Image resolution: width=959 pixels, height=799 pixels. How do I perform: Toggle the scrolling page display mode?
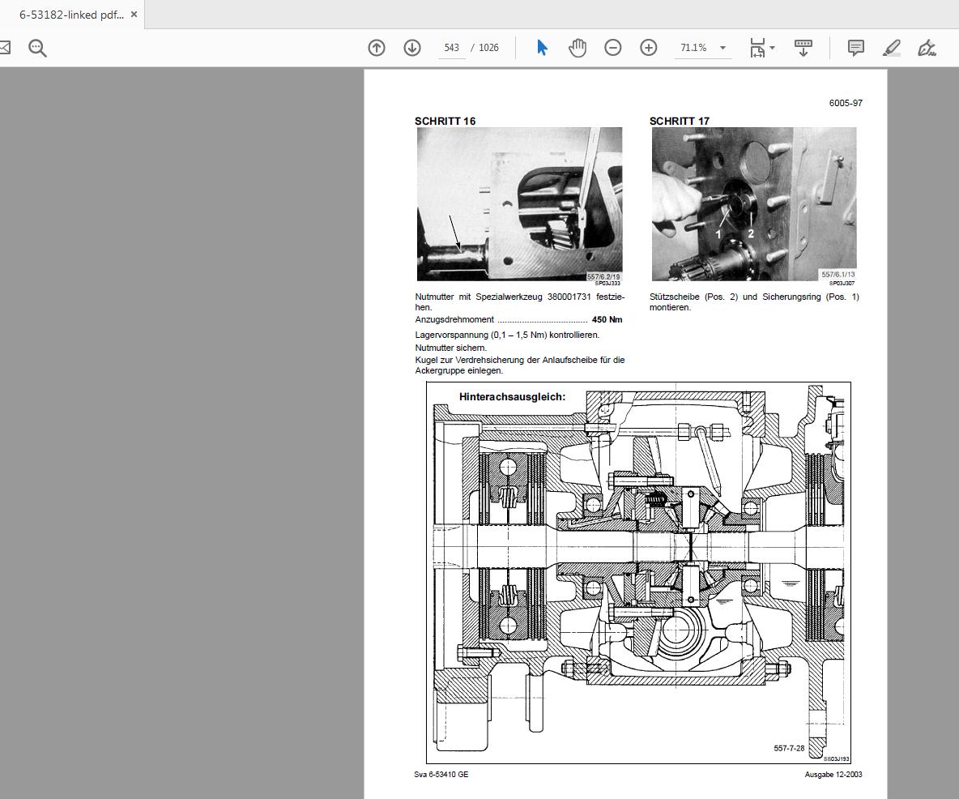click(803, 48)
